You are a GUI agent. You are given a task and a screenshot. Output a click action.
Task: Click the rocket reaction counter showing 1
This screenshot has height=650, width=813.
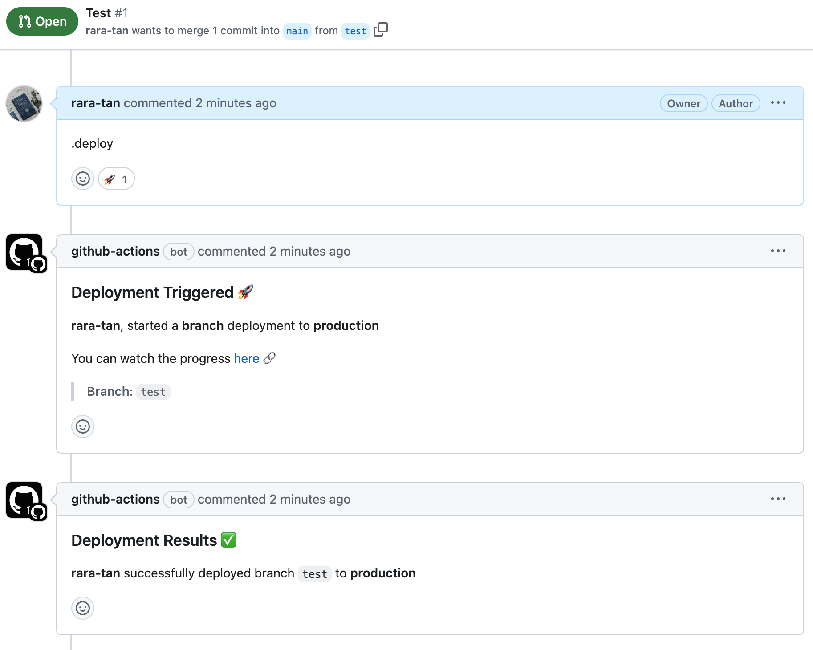coord(125,179)
